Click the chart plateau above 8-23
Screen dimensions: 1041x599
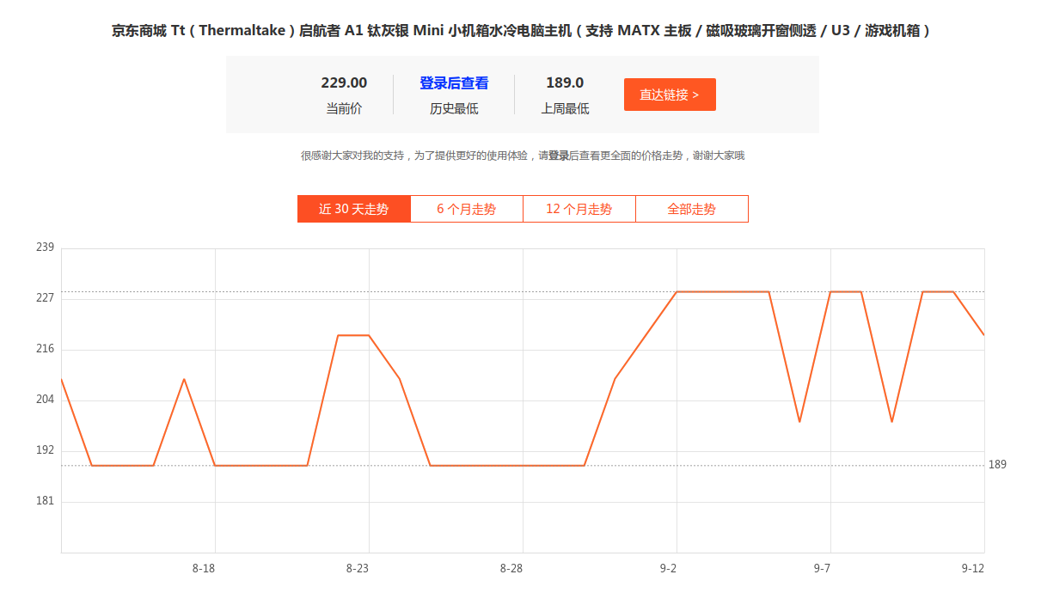coord(353,335)
